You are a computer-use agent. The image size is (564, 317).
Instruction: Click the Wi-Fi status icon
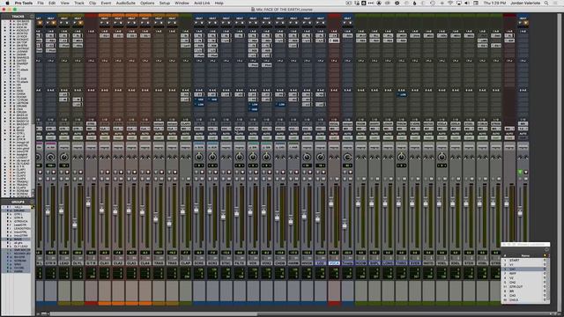[x=450, y=3]
